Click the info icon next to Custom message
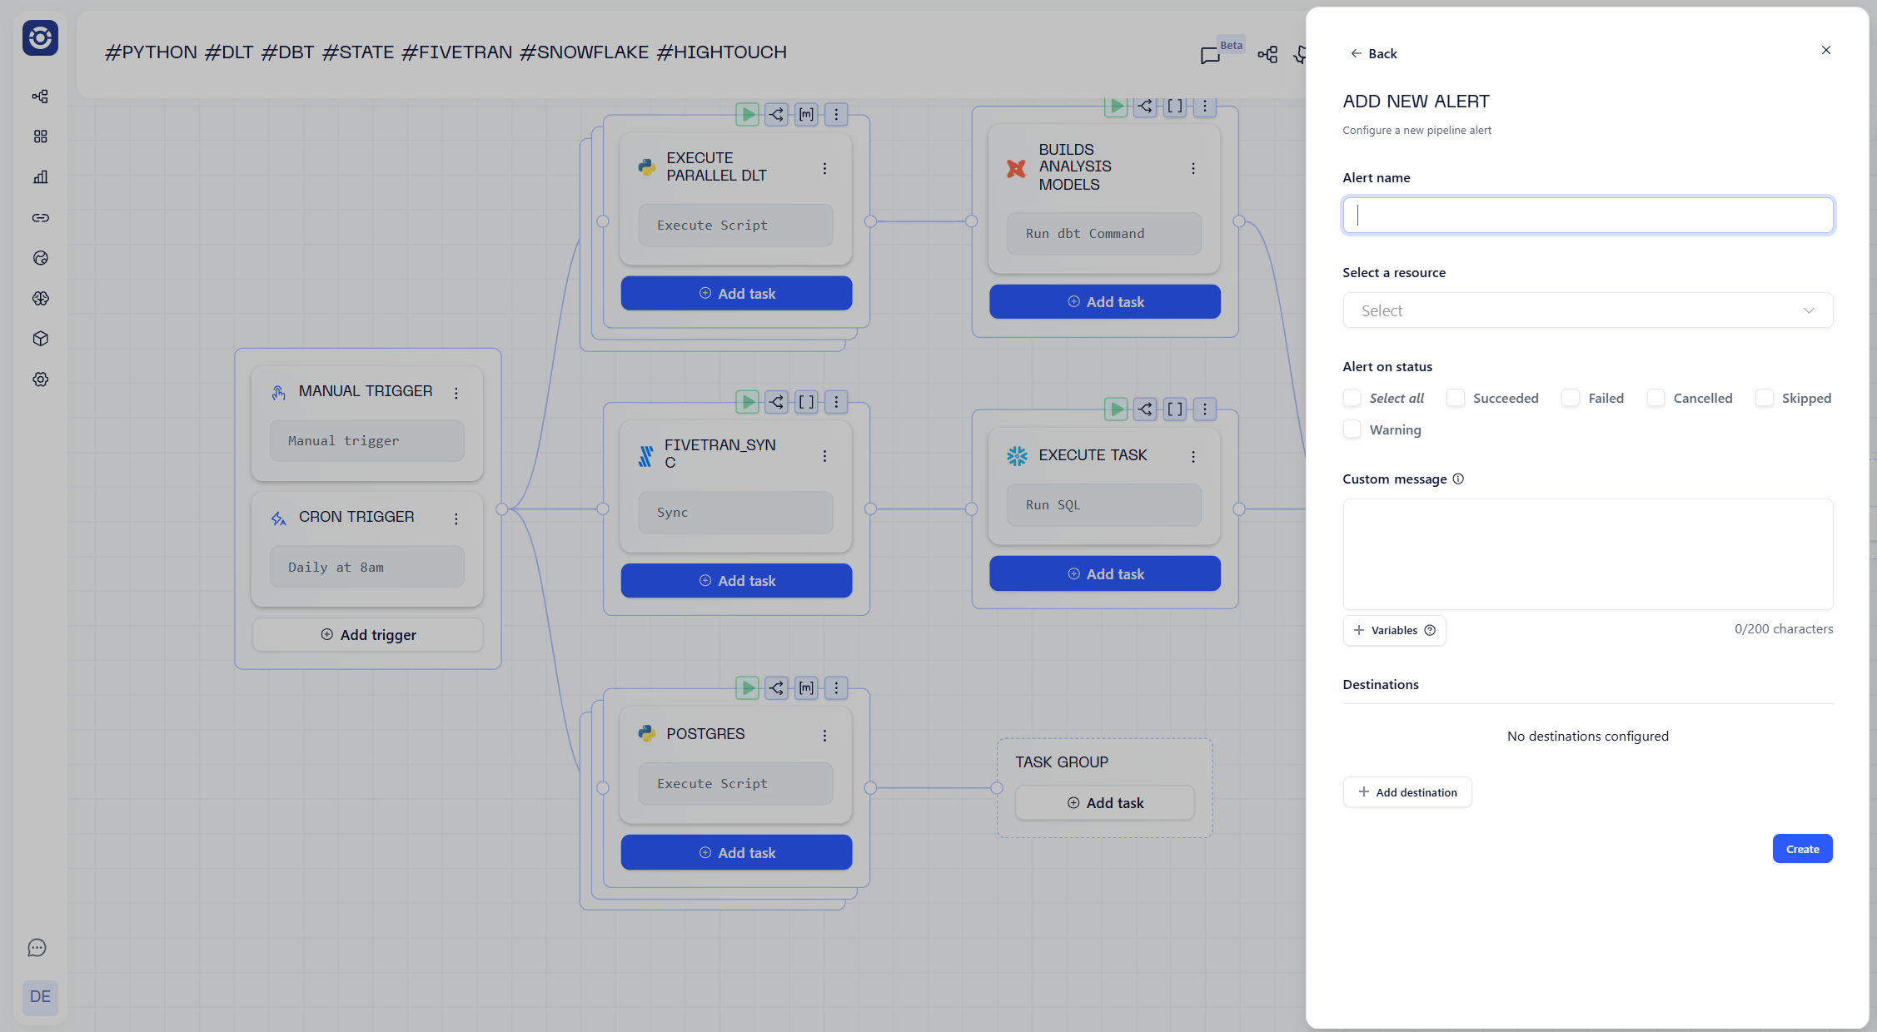Viewport: 1877px width, 1032px height. [1458, 479]
